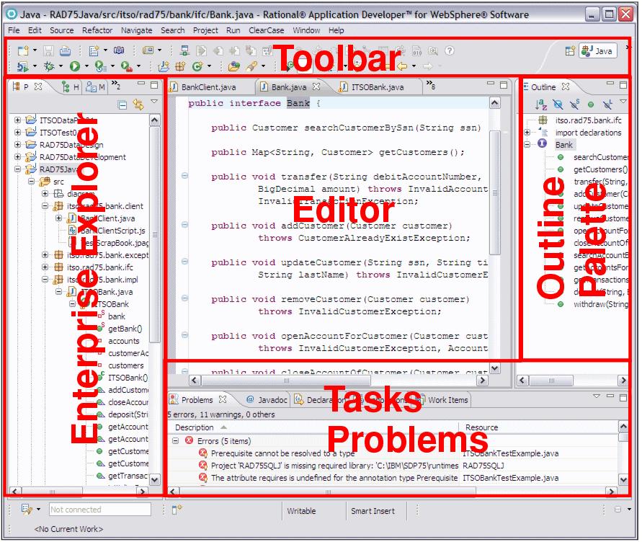642x542 pixels.
Task: Select the Bank interface in the Outline
Action: (x=563, y=145)
